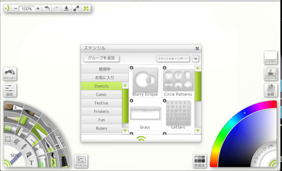Viewport: 282px width, 171px height.
Task: Select the eyedropper Color Sampler tool
Action: click(x=24, y=147)
